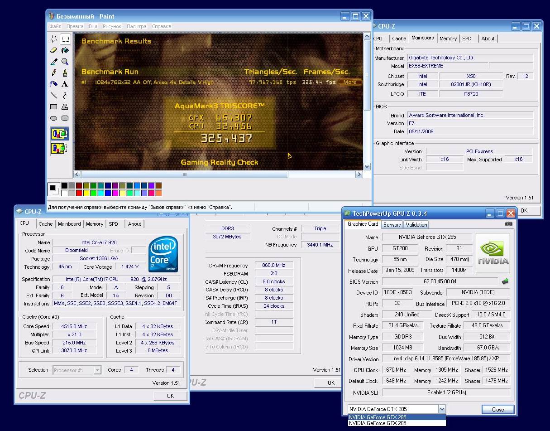This screenshot has width=550, height=431.
Task: Click the GPU-Z title bar application icon
Action: coord(347,213)
